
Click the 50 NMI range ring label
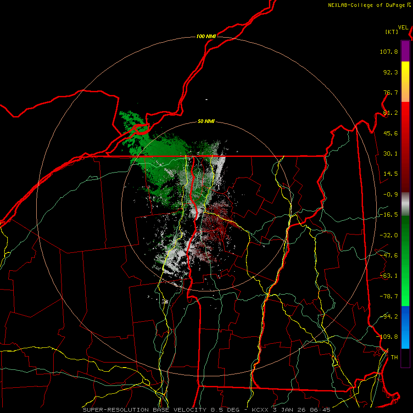[x=206, y=122]
